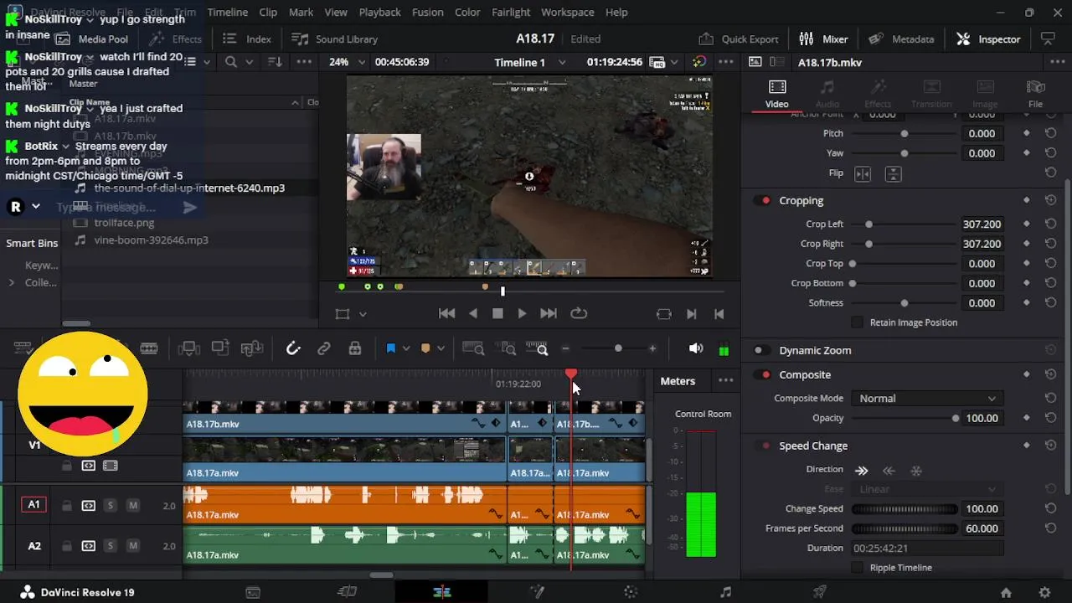Click the sort icon in media pool
Image resolution: width=1072 pixels, height=603 pixels.
pyautogui.click(x=275, y=62)
